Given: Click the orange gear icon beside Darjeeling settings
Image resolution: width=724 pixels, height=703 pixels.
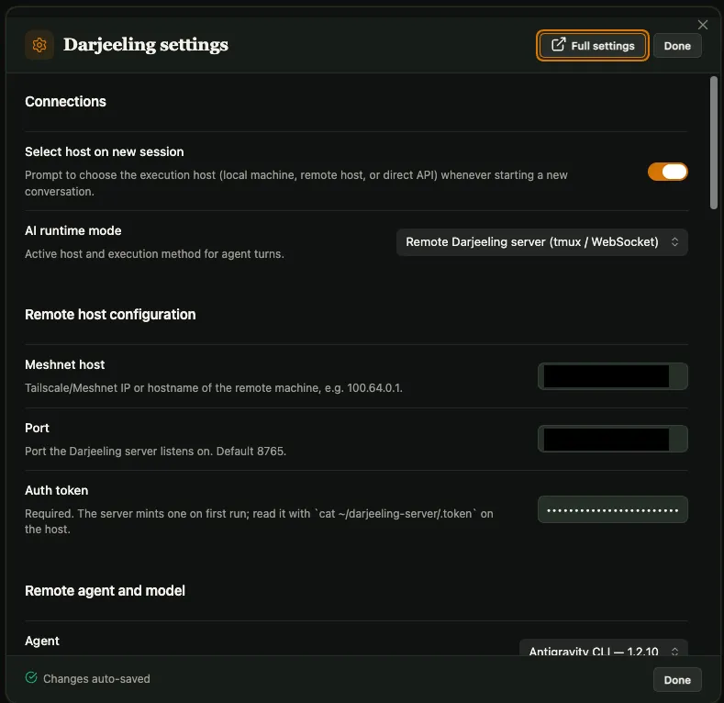Looking at the screenshot, I should point(39,45).
